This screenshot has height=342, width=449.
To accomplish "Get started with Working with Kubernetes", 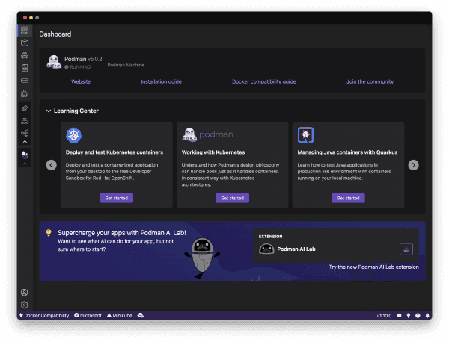I will [x=232, y=198].
